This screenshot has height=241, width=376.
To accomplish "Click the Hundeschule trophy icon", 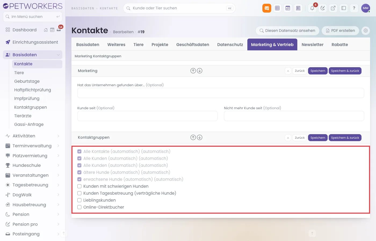I will coord(8,165).
